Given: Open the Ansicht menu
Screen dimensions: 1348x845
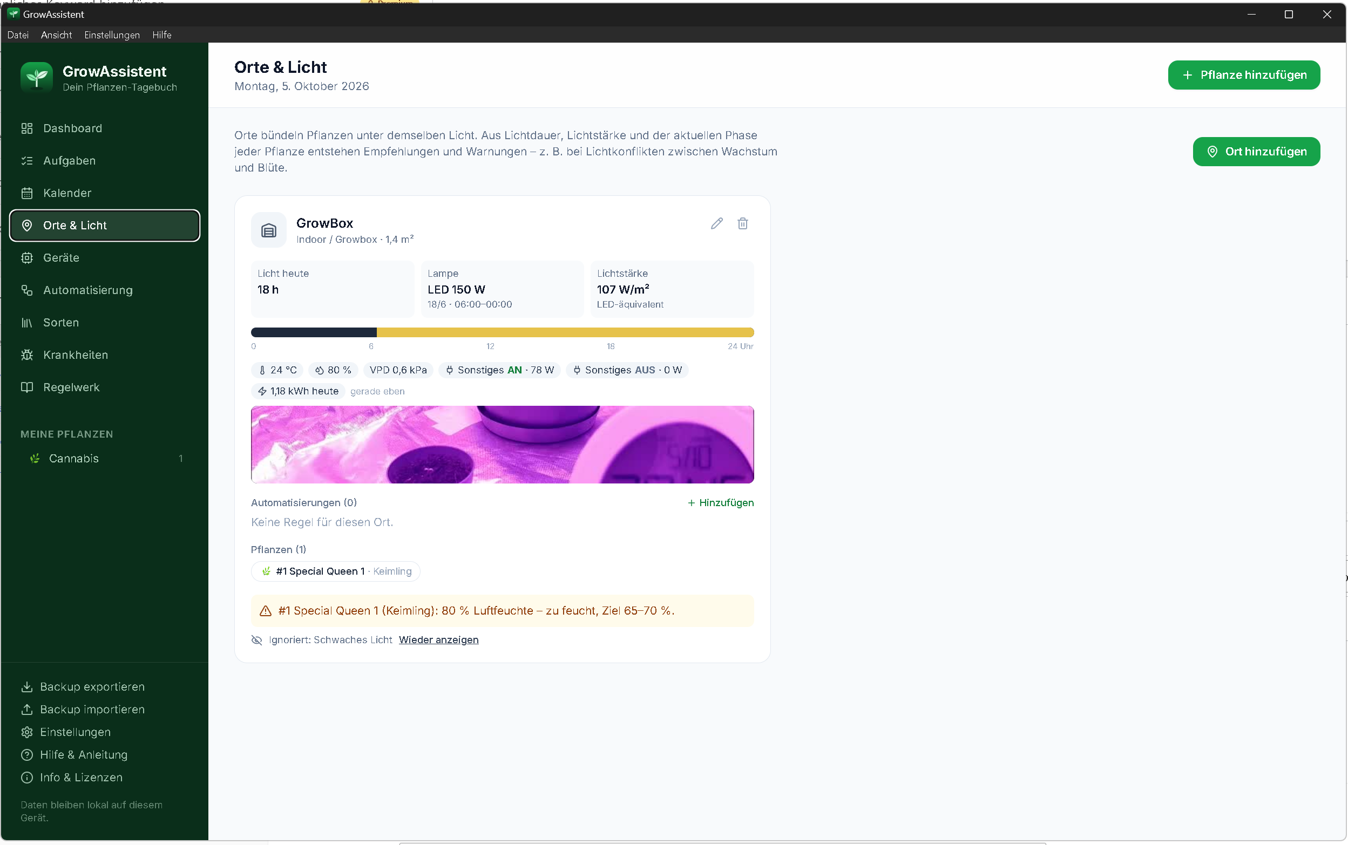Looking at the screenshot, I should (x=57, y=35).
